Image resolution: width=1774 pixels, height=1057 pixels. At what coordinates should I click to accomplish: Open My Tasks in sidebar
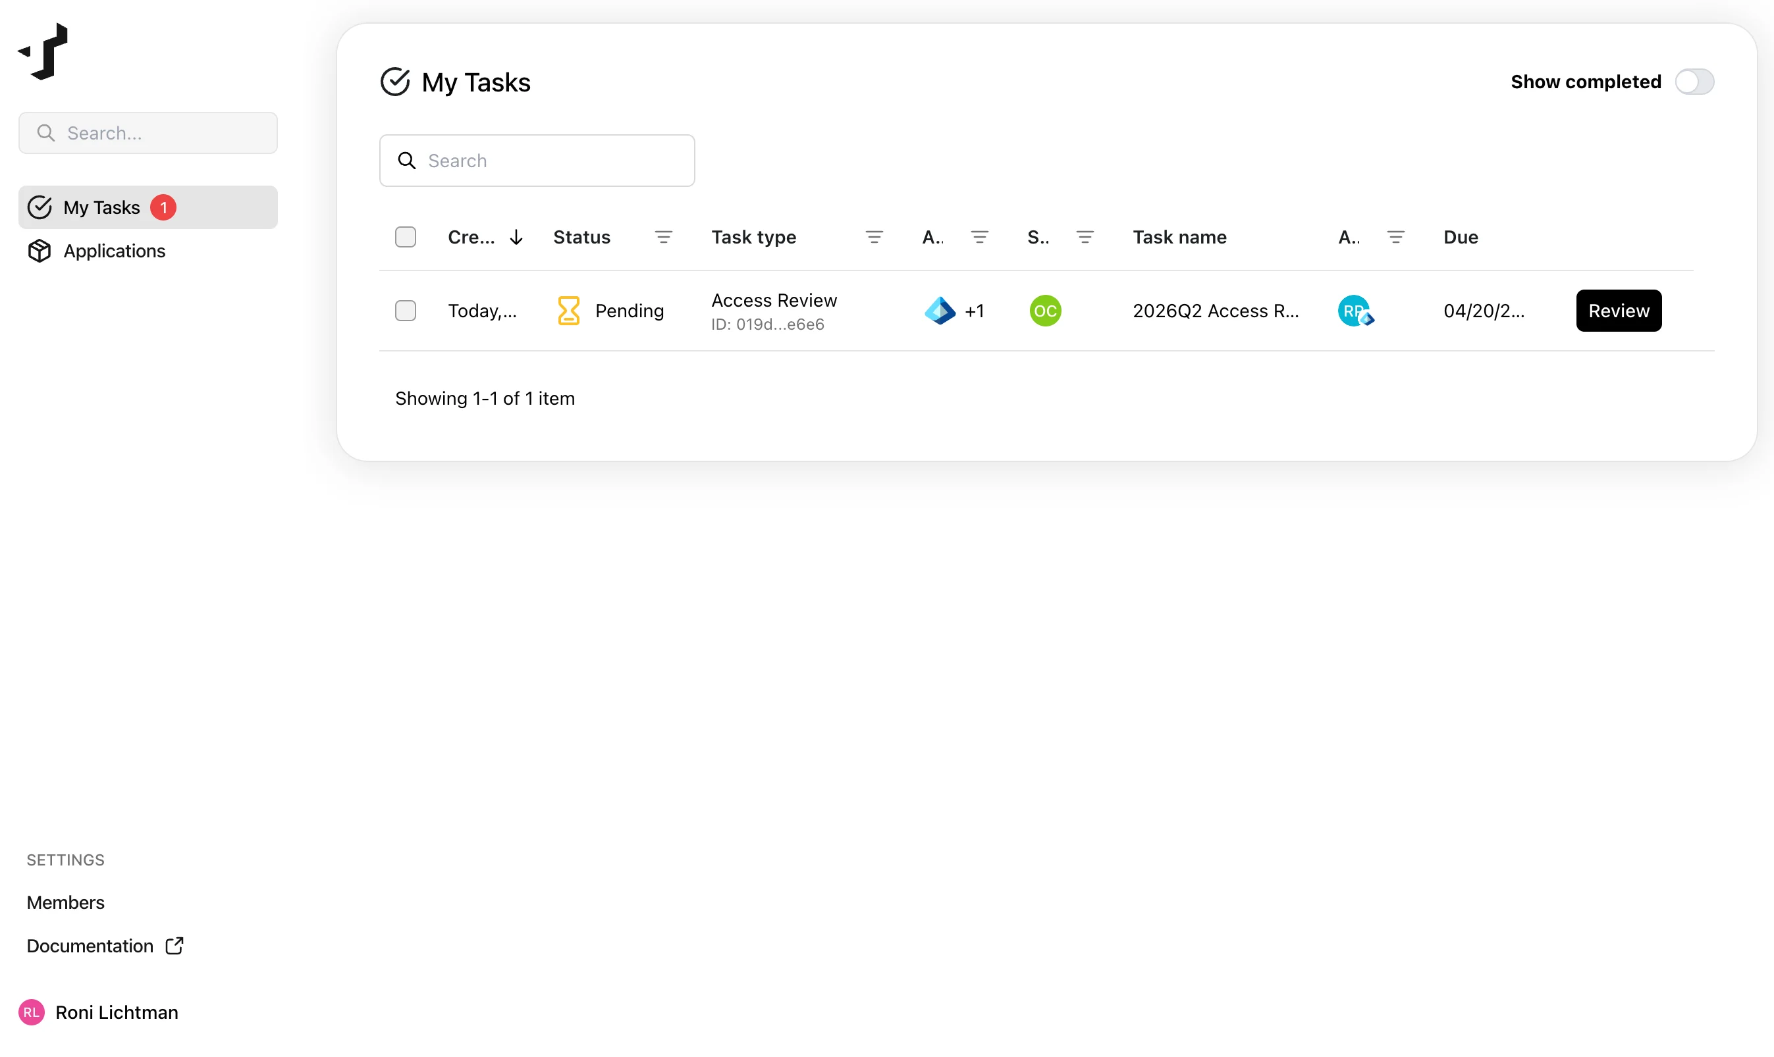(148, 207)
